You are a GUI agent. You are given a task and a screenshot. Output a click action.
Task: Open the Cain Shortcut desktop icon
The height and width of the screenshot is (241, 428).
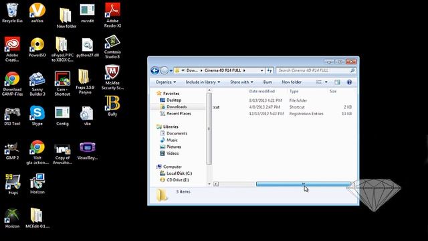pos(62,84)
